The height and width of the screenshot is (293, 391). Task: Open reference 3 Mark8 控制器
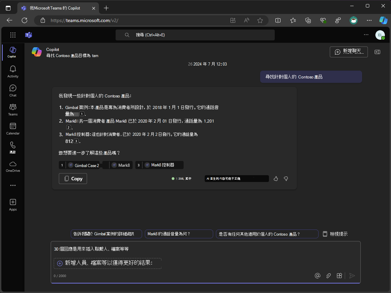[159, 165]
